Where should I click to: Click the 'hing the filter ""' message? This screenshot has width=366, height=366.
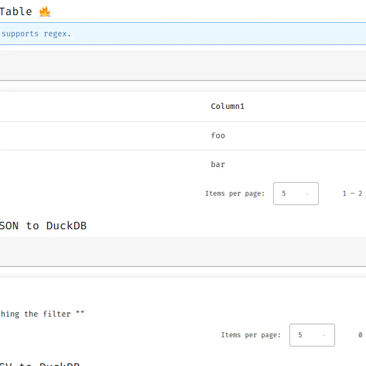pyautogui.click(x=42, y=314)
